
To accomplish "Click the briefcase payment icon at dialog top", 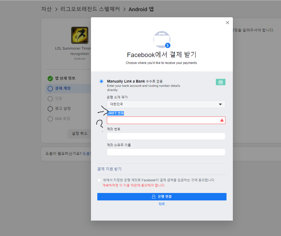I will pos(162,40).
